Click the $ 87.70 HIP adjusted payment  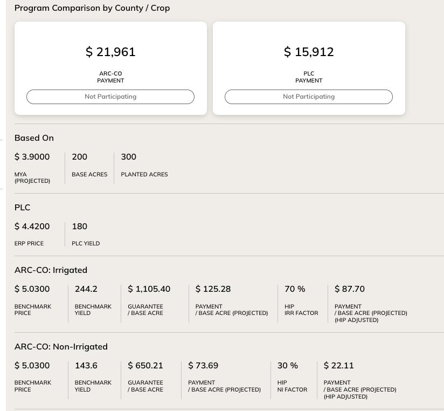tap(350, 289)
